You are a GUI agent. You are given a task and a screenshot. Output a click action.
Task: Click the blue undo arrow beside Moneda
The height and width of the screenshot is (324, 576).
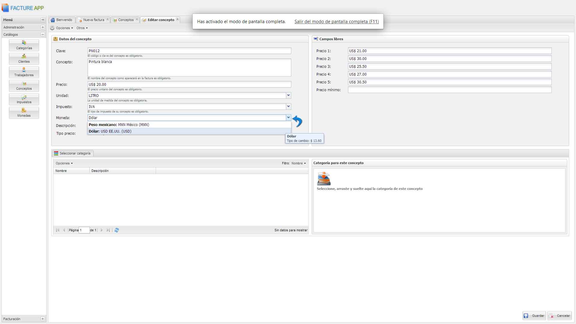(297, 121)
